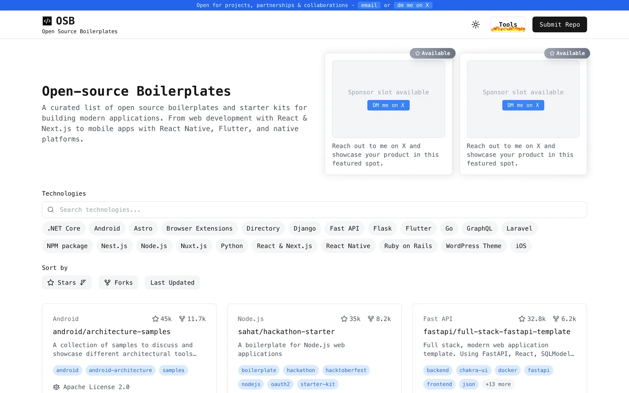Screen dimensions: 629x393
Task: Expand the +13 more tags
Action: pos(498,384)
